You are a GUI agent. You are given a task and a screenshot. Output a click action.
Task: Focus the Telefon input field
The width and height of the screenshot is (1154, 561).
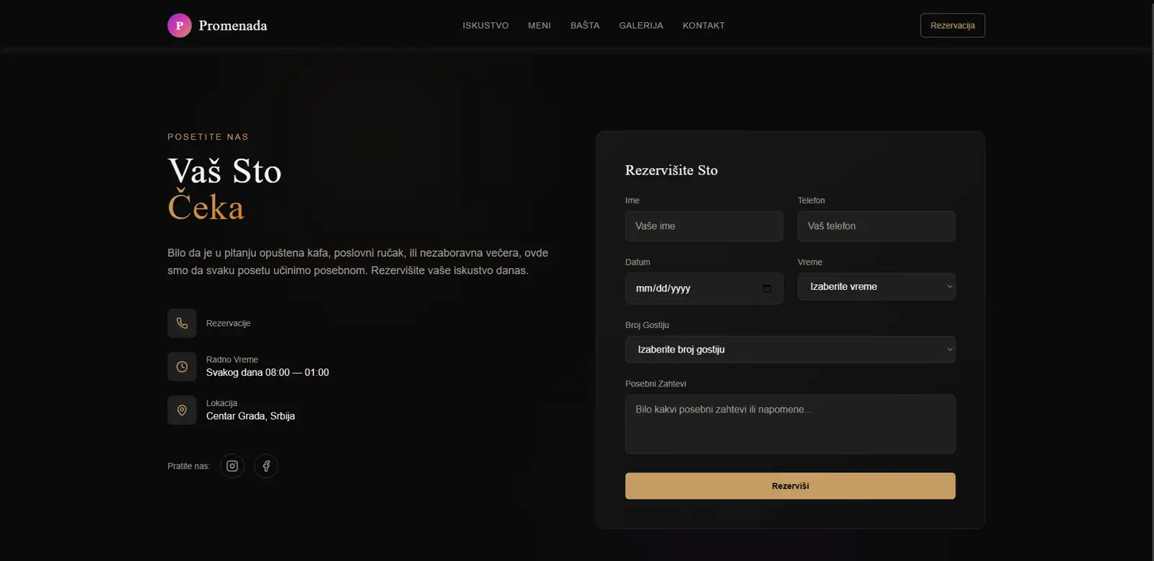click(x=876, y=226)
